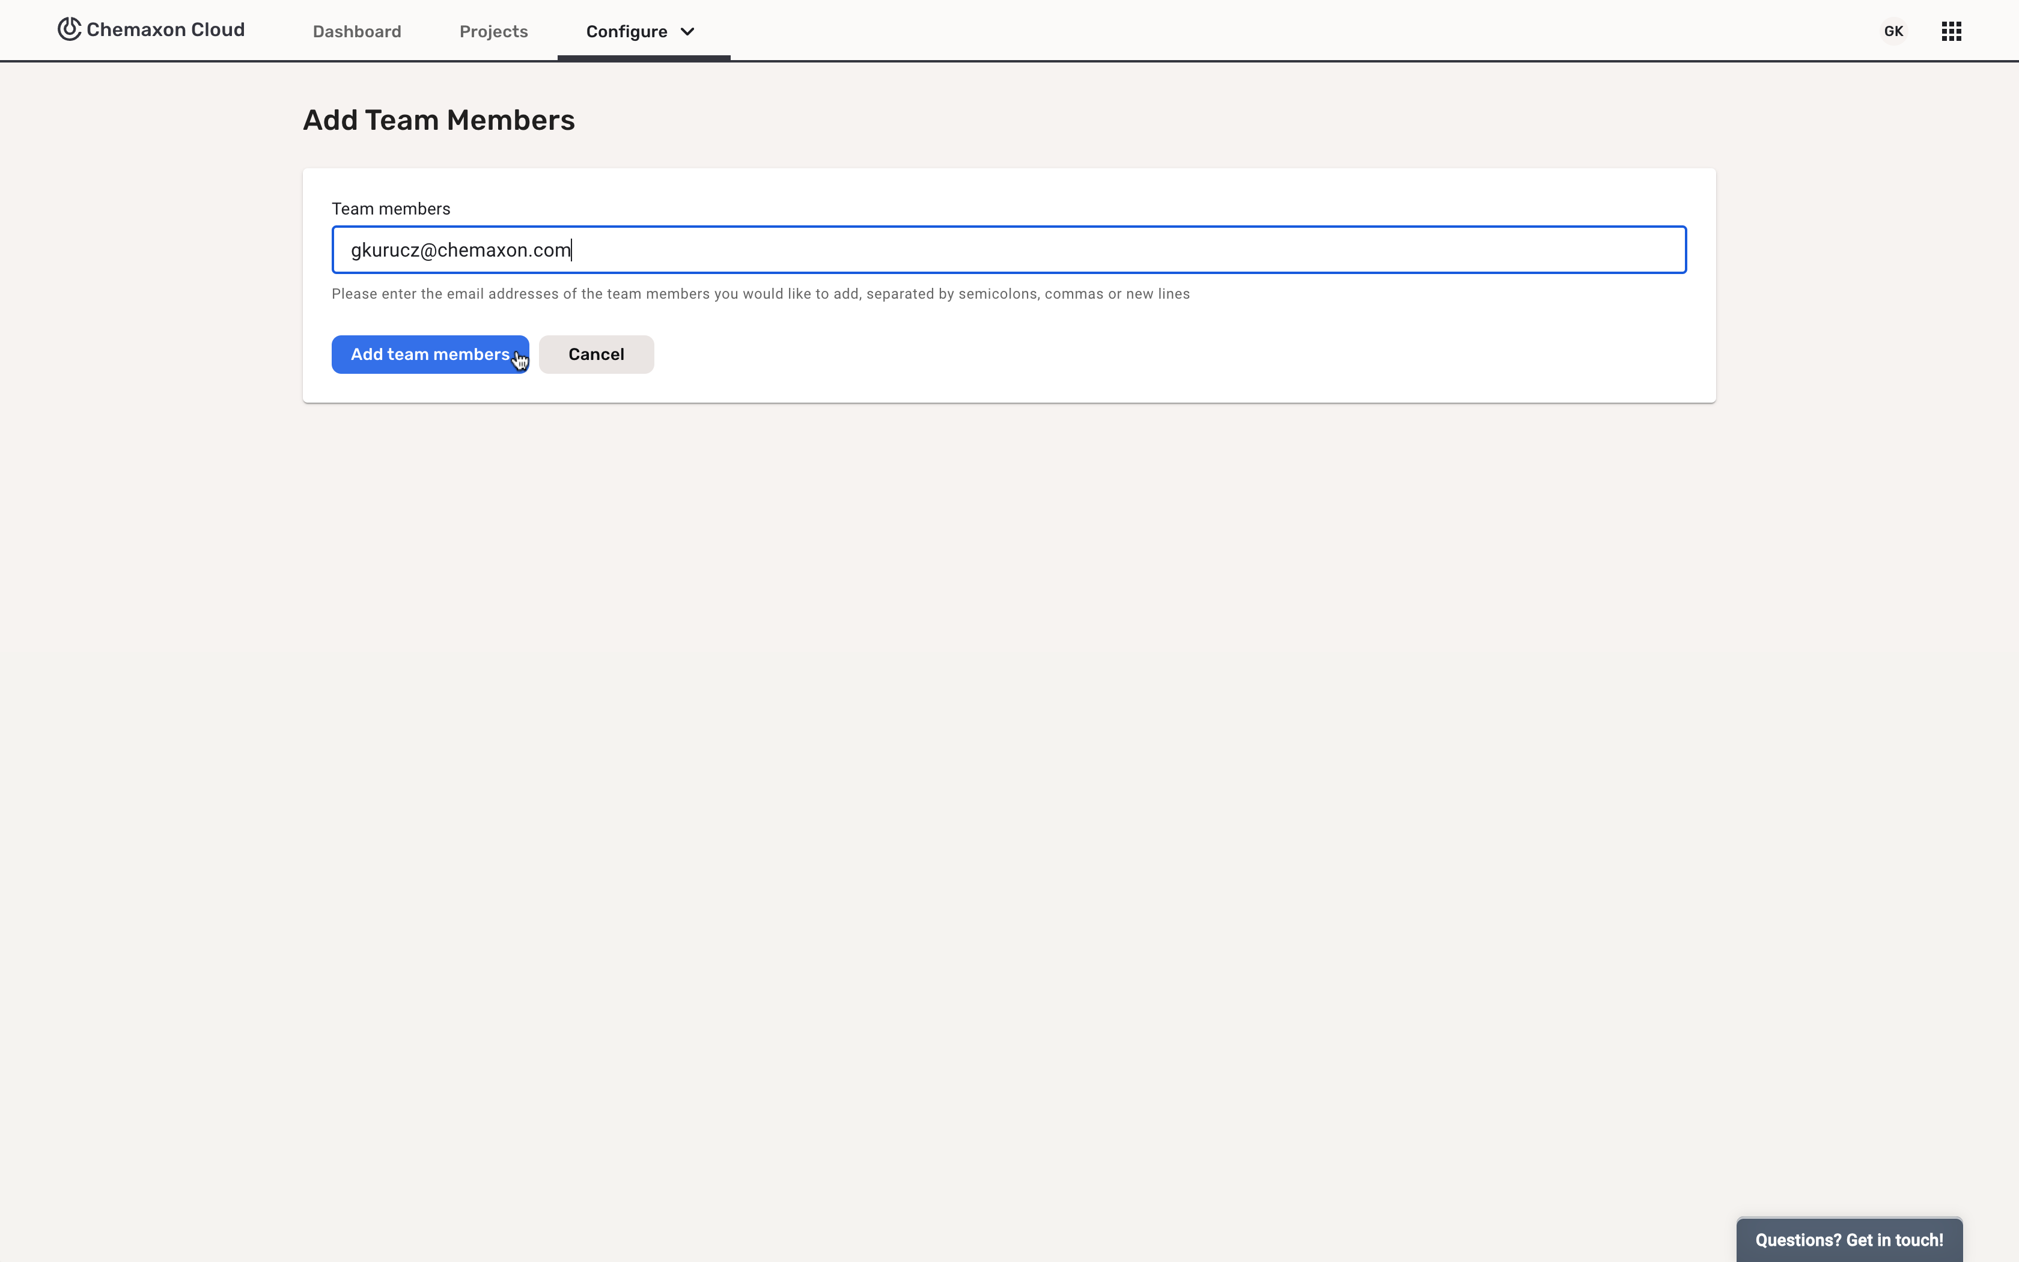Click the Team members field label
The image size is (2019, 1262).
click(x=391, y=209)
